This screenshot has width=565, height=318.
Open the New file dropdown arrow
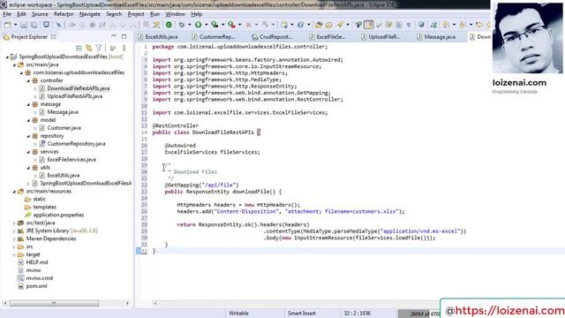pos(16,25)
